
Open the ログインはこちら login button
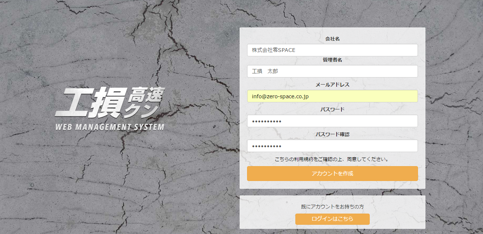pos(333,219)
